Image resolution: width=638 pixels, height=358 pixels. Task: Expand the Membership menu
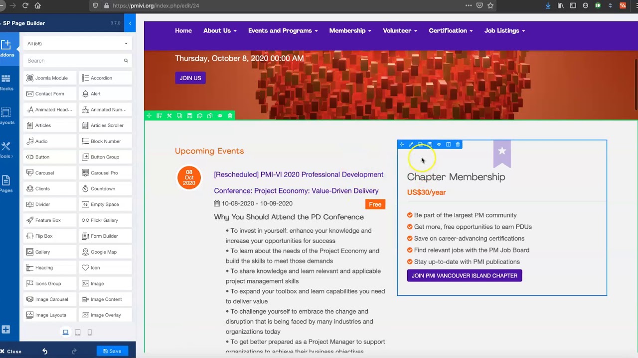[350, 31]
